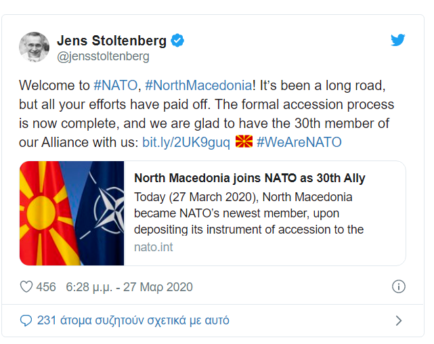
Task: Open the tweet info icon
Action: pyautogui.click(x=399, y=286)
